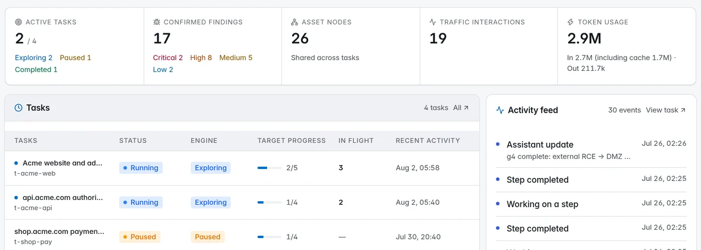Click the g4 complete external RCE summary
701x250 pixels.
[x=568, y=157]
